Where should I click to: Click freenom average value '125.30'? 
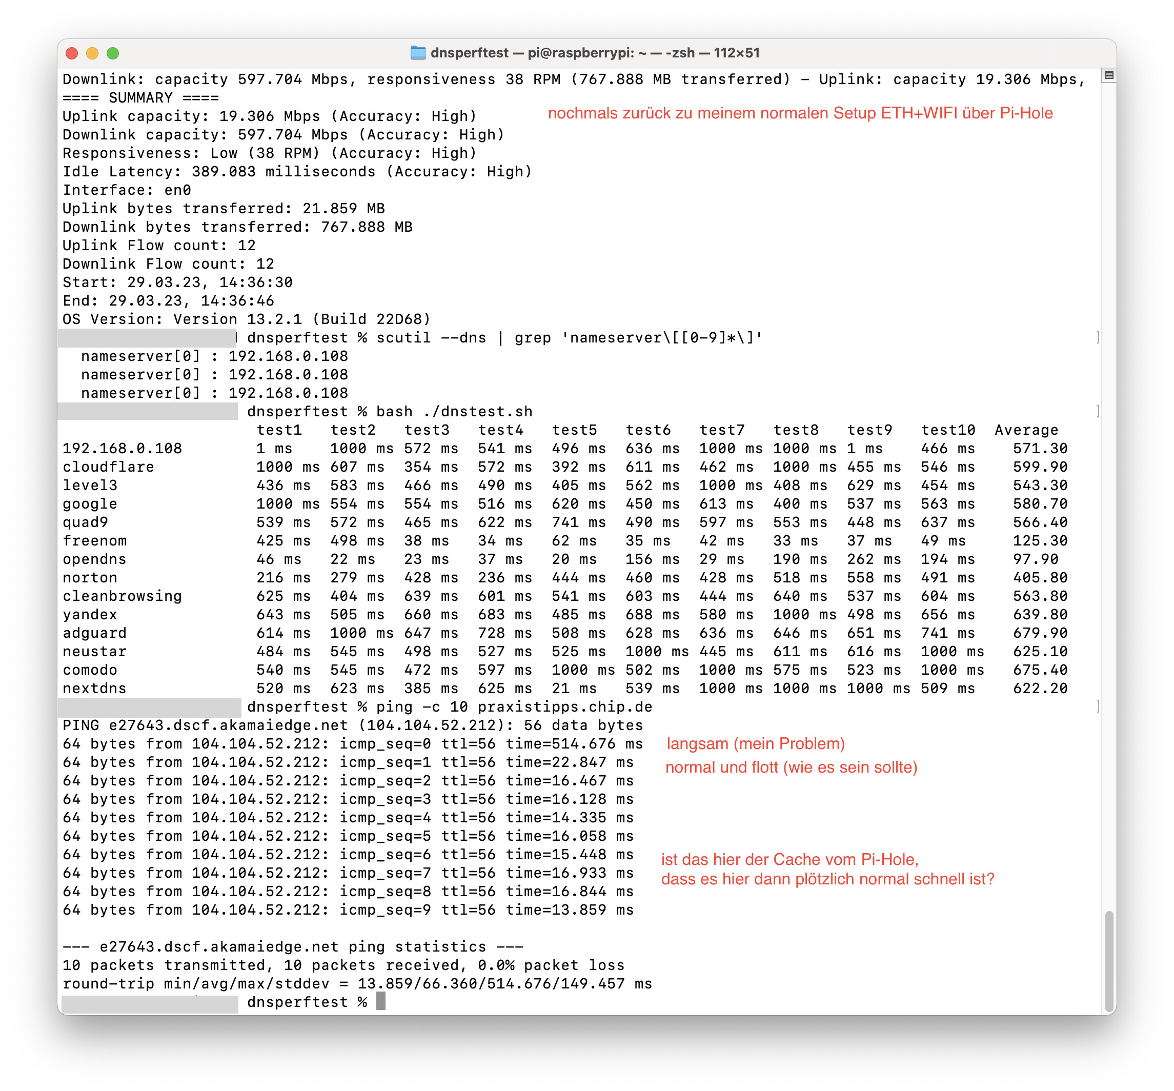tap(1040, 540)
